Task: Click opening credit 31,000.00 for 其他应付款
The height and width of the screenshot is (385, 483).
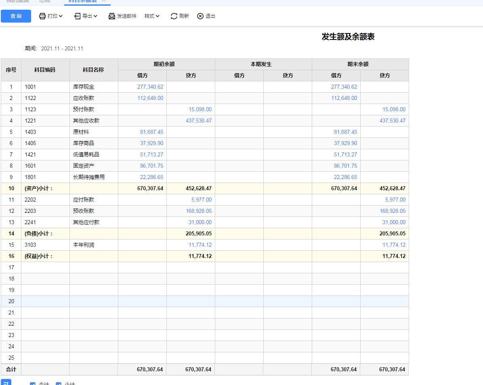Action: click(x=200, y=222)
